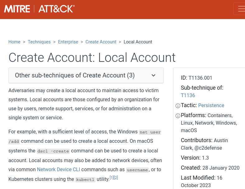The height and width of the screenshot is (189, 245).
Task: Go to the Home breadcrumb link
Action: coord(14,42)
